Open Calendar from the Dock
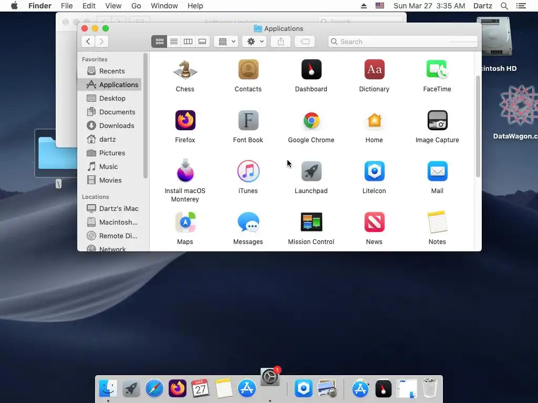Image resolution: width=538 pixels, height=403 pixels. coord(200,388)
